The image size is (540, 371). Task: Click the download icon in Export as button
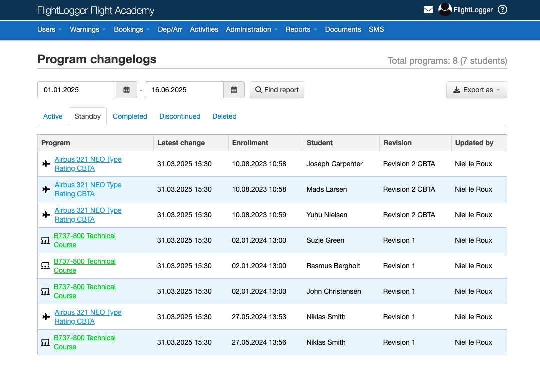[x=457, y=89]
